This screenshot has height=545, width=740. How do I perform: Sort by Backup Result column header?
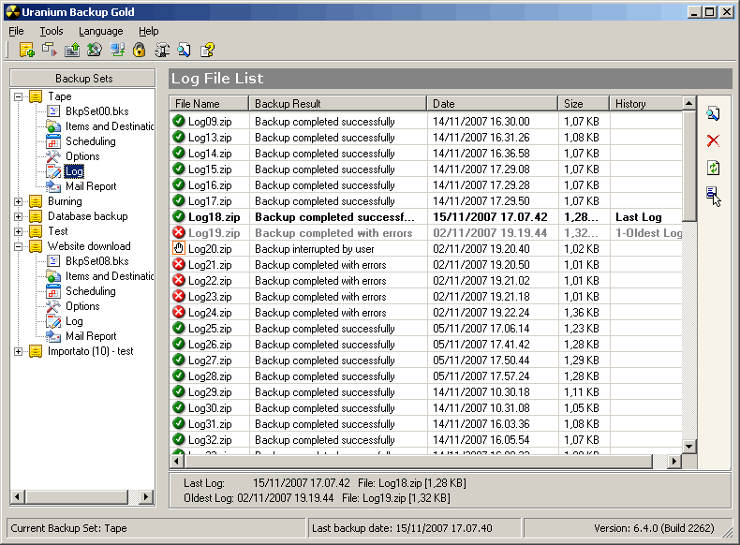pyautogui.click(x=338, y=103)
